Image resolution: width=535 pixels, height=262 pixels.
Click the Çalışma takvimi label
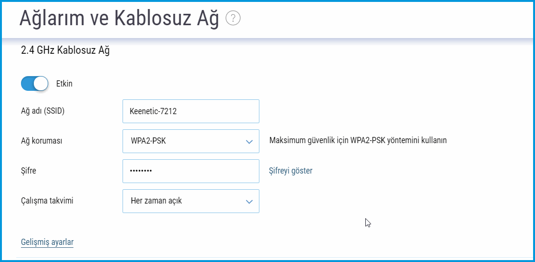pyautogui.click(x=47, y=201)
